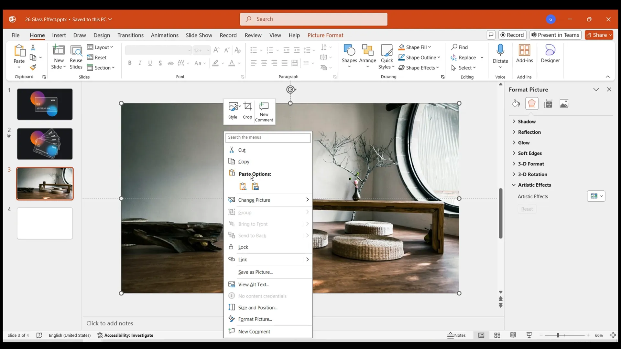The image size is (621, 349).
Task: Toggle the Notes pane button
Action: click(456, 335)
